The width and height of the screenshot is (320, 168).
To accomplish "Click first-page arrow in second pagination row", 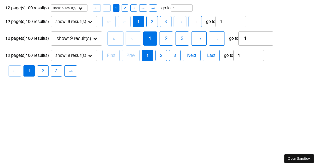I will pos(109,22).
